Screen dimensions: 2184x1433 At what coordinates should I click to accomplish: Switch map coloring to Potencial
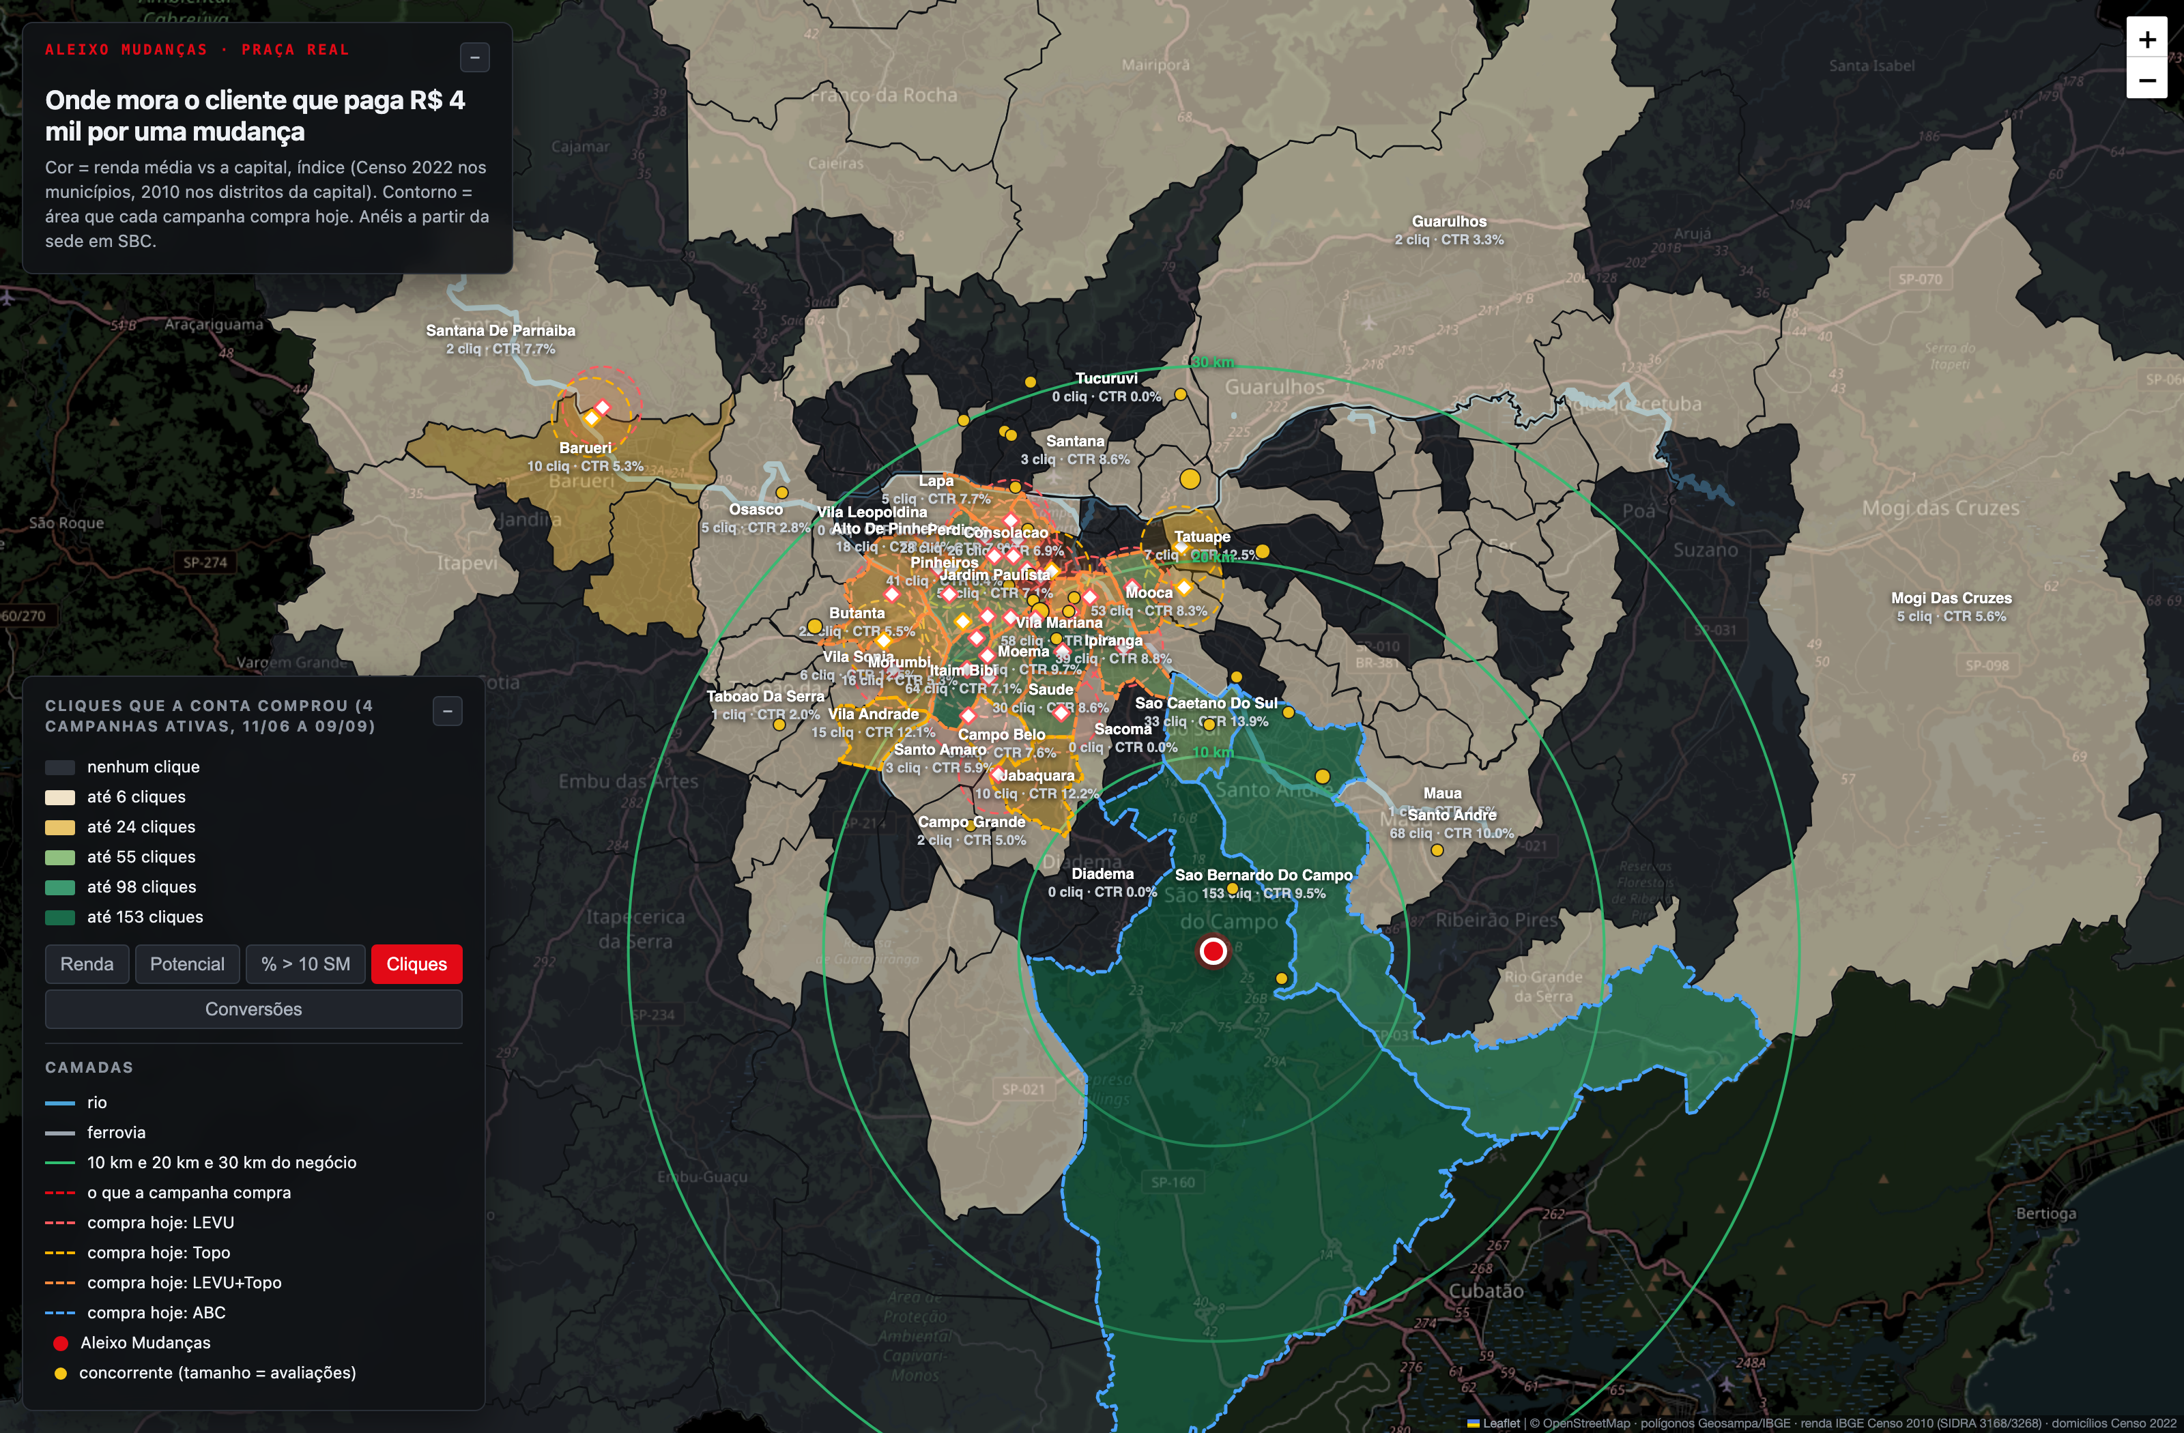pyautogui.click(x=187, y=964)
